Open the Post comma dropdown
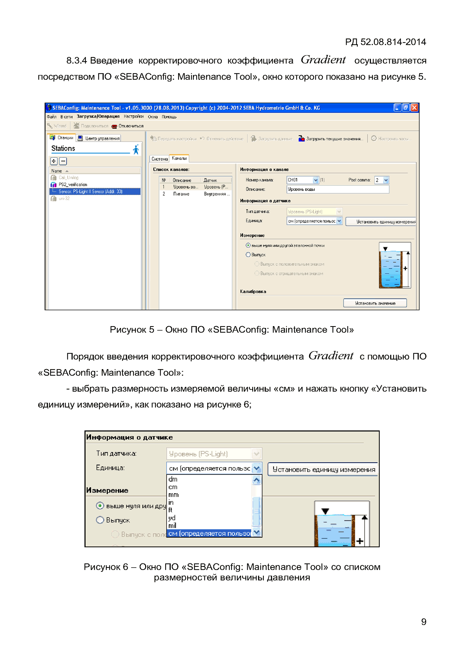 [x=386, y=180]
